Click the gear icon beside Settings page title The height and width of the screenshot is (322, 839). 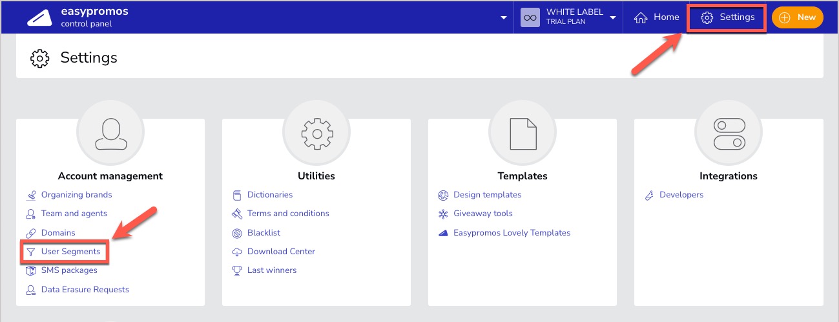pos(40,58)
